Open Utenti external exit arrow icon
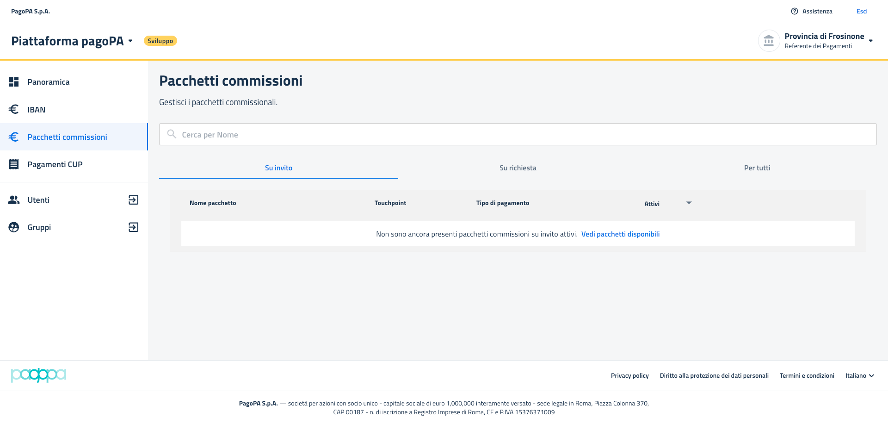 pyautogui.click(x=133, y=200)
